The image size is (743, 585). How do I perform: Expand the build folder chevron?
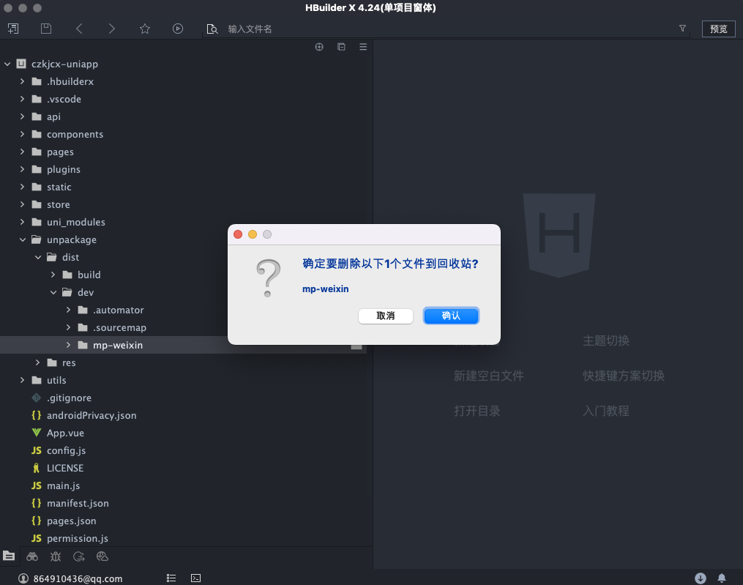tap(53, 275)
